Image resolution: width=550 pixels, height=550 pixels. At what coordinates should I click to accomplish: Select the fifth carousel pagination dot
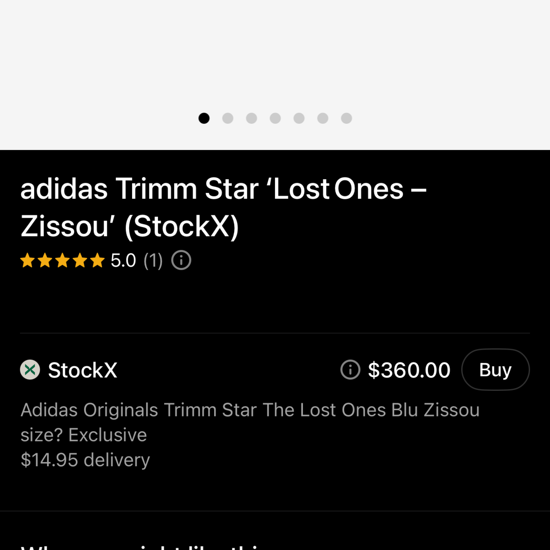click(299, 118)
